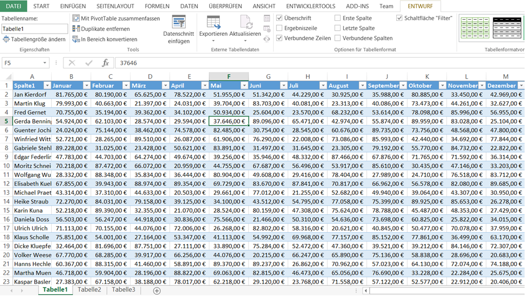Click the Aktualisieren refresh icon
The width and height of the screenshot is (529, 297).
pos(246,23)
